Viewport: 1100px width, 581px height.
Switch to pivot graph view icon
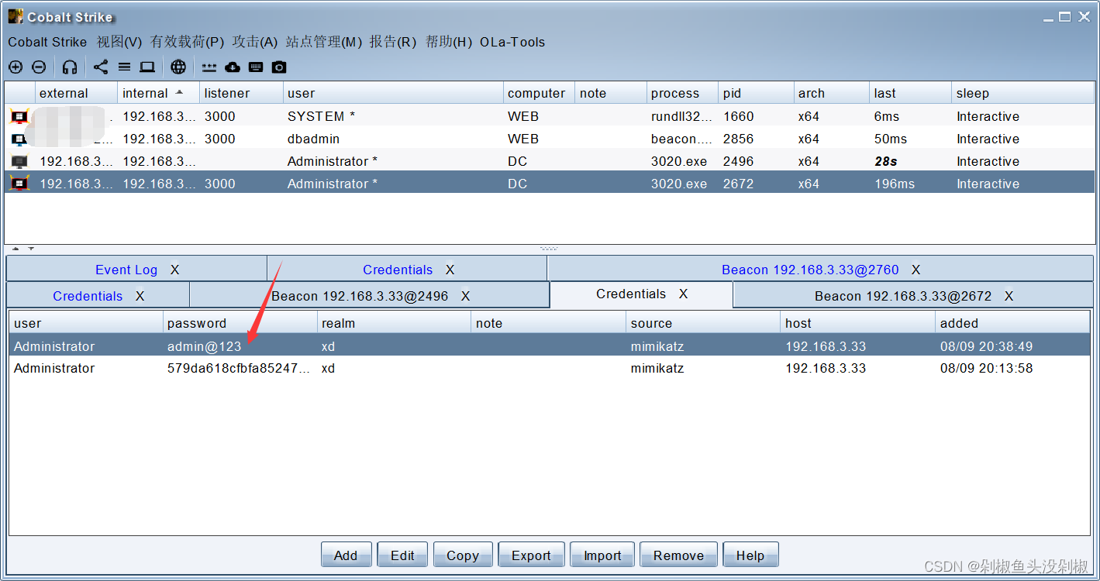coord(101,67)
